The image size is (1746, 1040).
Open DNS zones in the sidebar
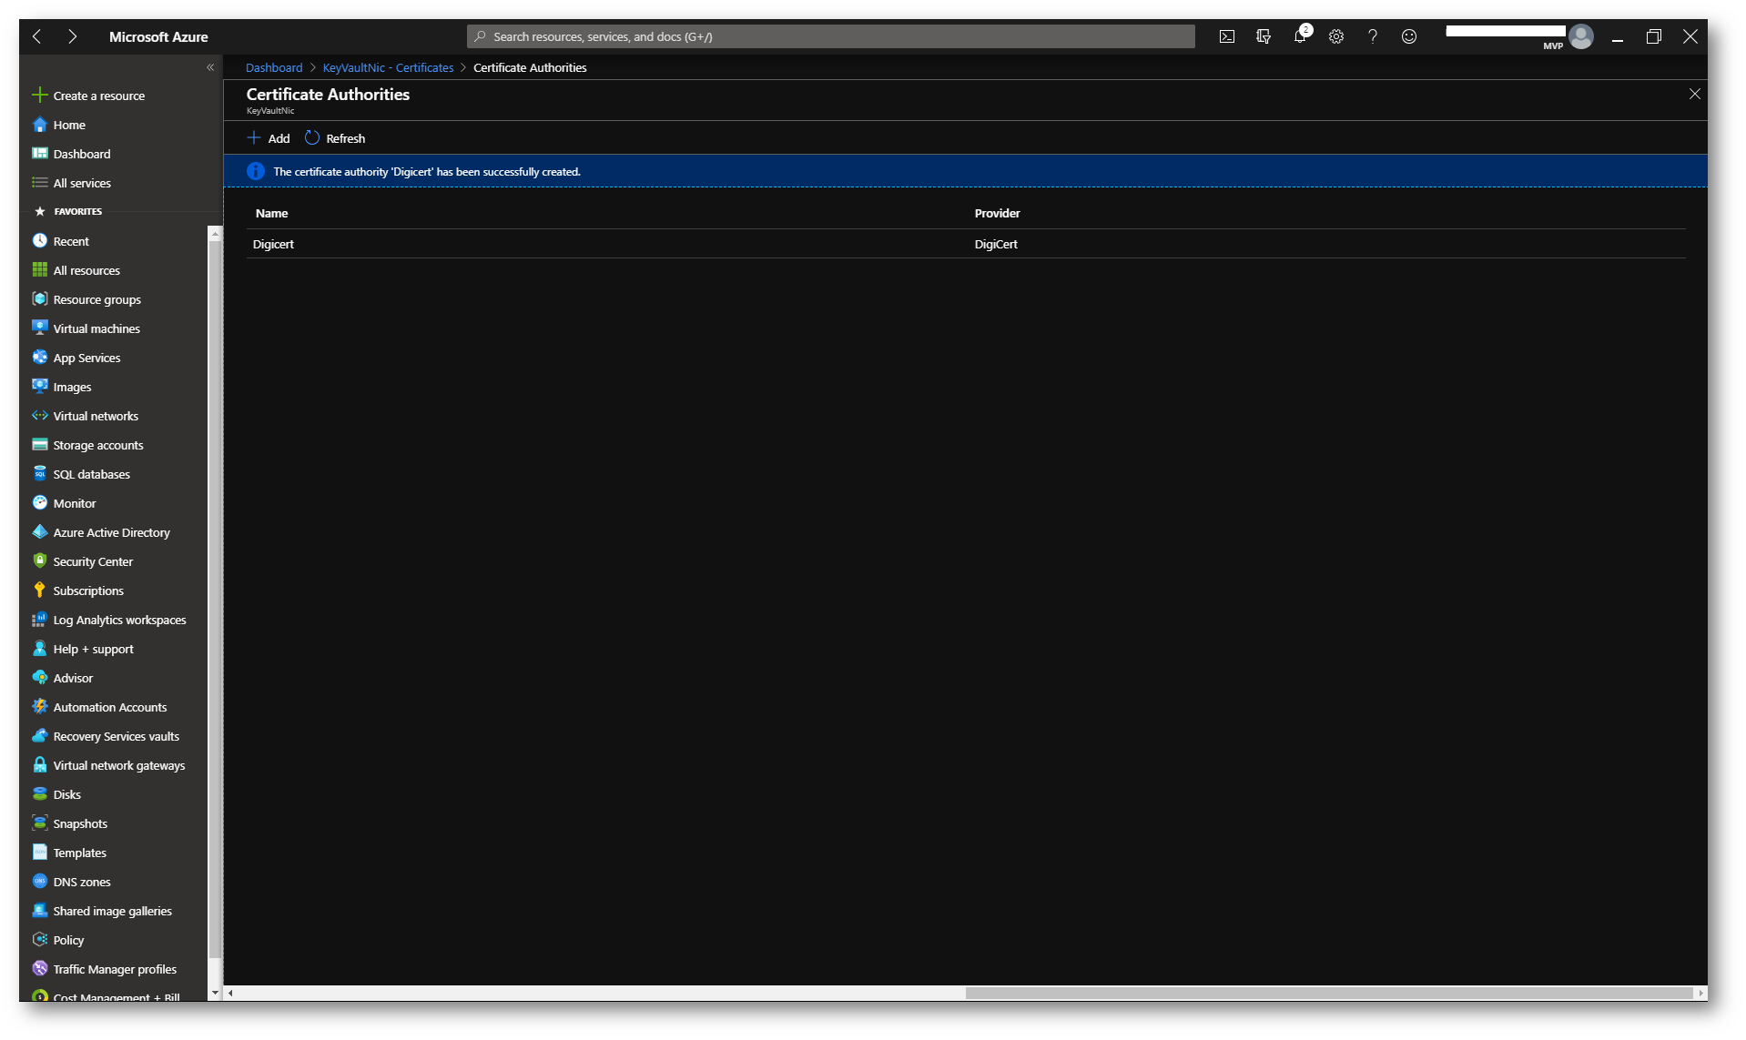(72, 882)
